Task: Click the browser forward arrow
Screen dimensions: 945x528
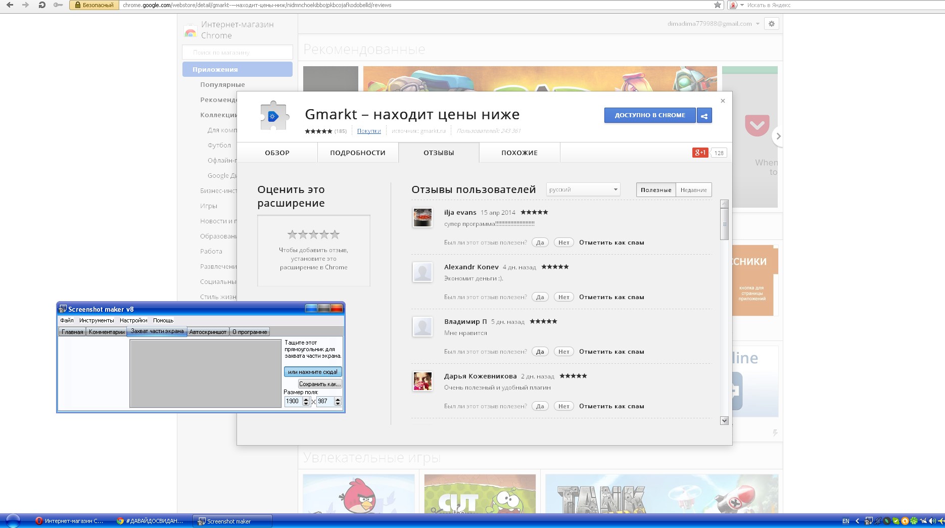Action: pos(25,5)
